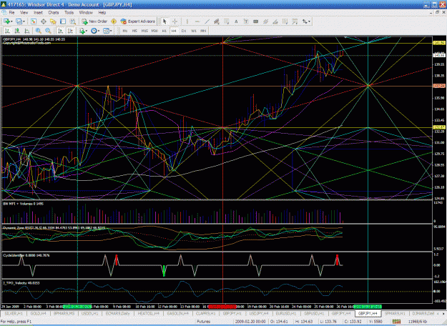
Task: Toggle Chart Shift from right border
Action: [x=70, y=31]
